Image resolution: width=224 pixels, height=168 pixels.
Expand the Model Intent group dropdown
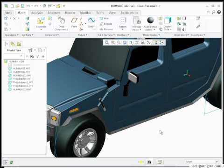[182, 35]
